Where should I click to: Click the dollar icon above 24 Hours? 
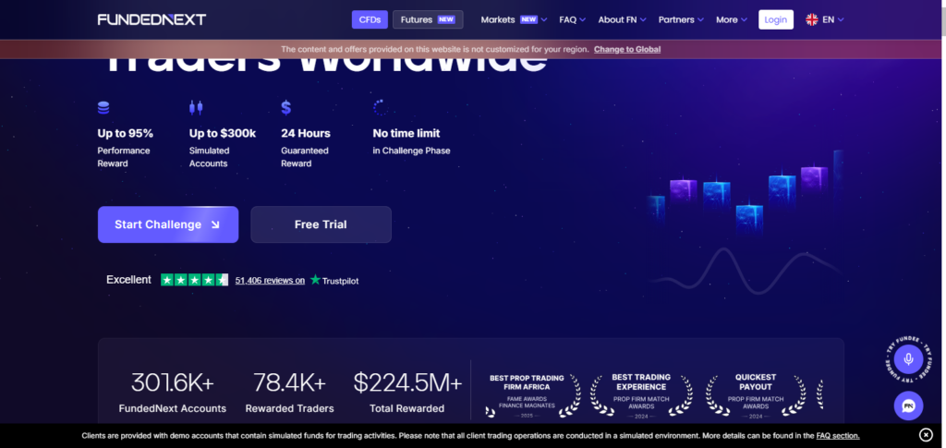[286, 108]
